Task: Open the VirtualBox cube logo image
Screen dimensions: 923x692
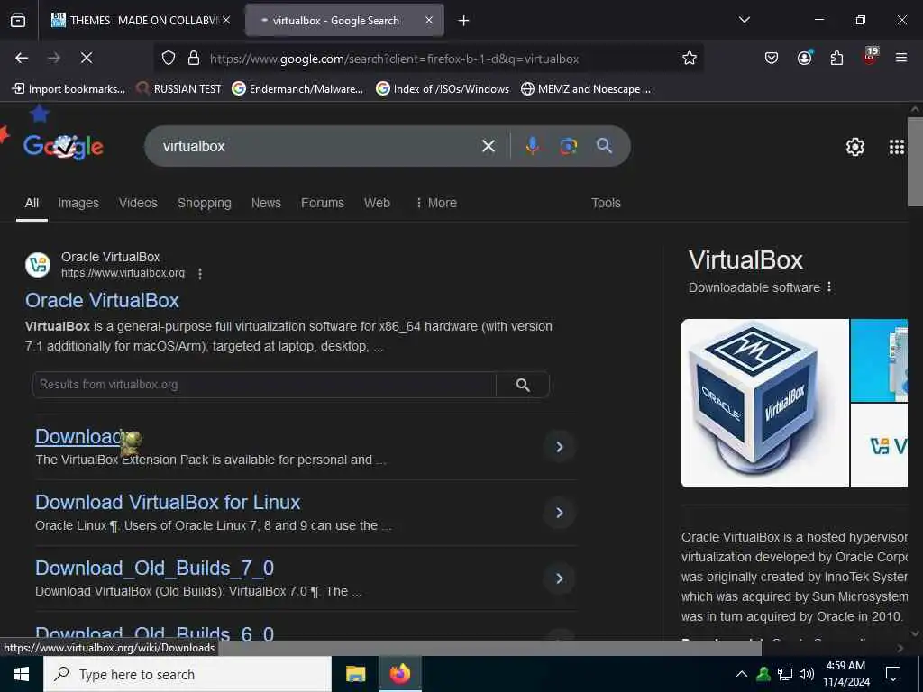Action: (764, 403)
